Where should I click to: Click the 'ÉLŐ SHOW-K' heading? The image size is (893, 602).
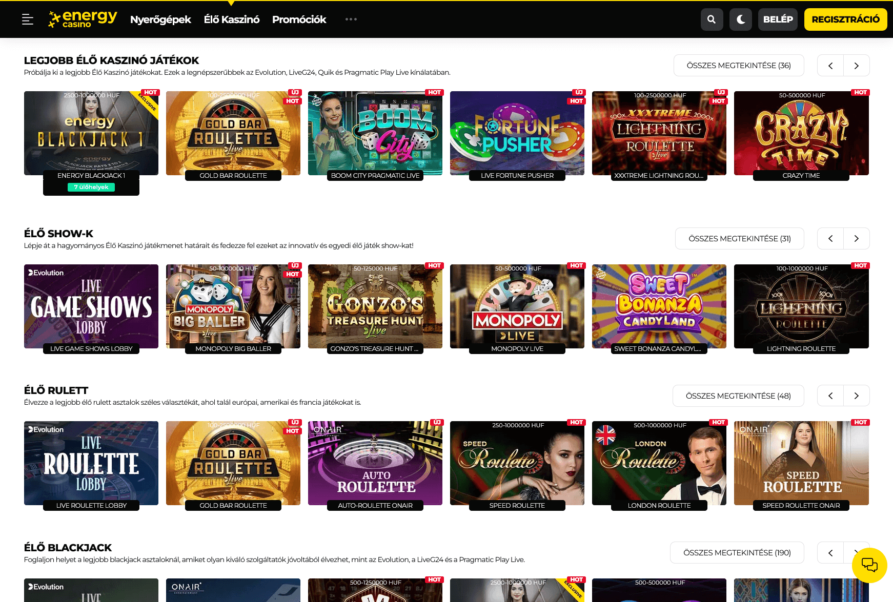pos(58,234)
